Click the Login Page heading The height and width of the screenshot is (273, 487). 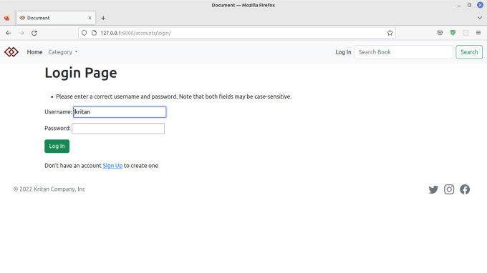point(81,73)
